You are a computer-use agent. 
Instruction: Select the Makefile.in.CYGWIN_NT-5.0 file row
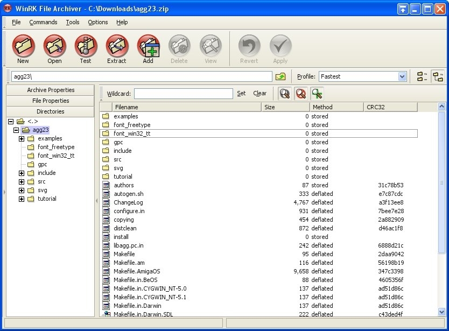pos(258,288)
